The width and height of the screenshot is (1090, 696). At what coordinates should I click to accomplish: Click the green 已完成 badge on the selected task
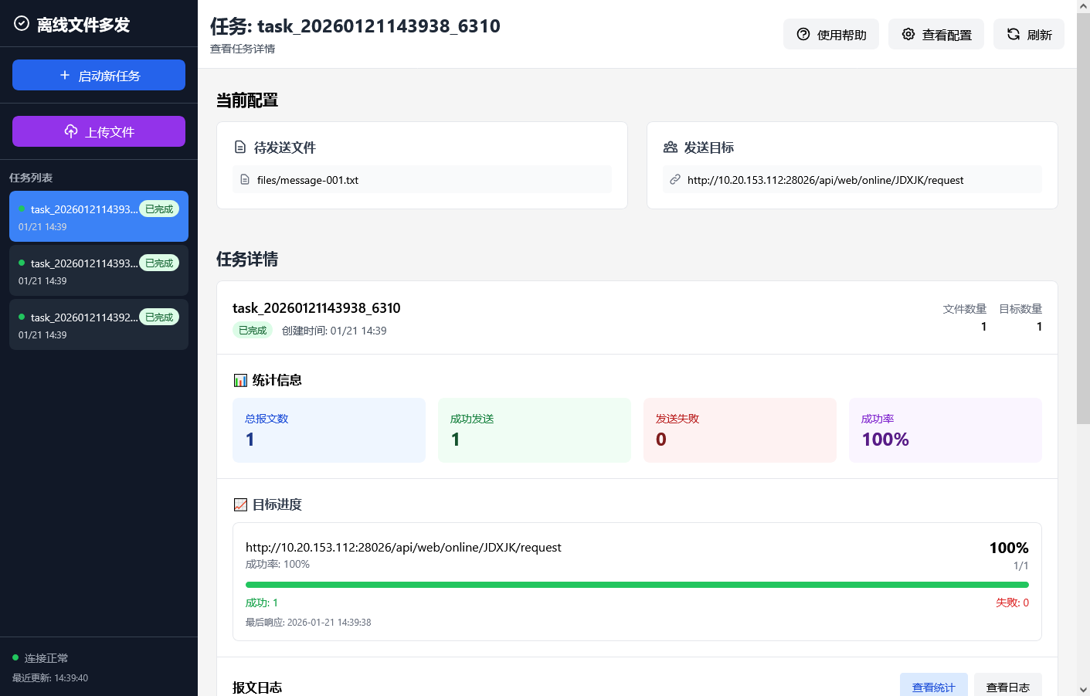click(158, 209)
